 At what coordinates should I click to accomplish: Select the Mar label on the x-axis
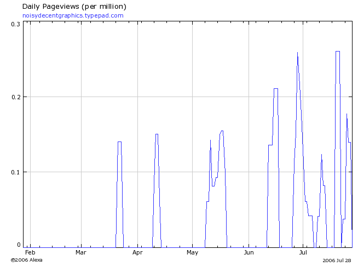click(x=81, y=253)
